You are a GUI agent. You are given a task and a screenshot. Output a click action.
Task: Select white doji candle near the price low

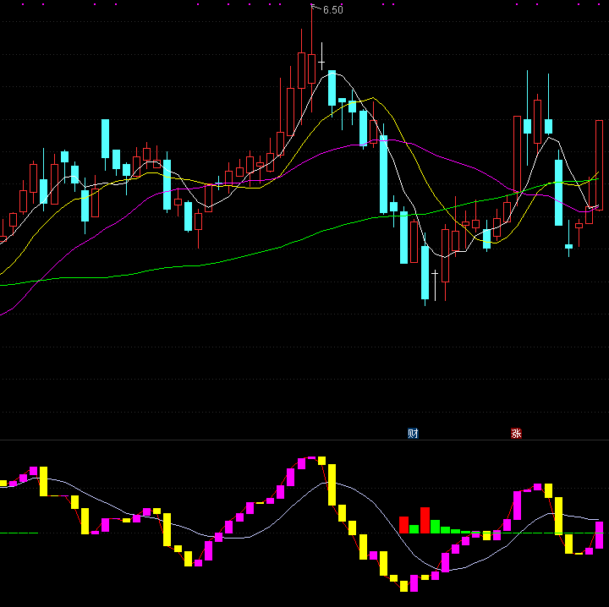click(x=435, y=285)
